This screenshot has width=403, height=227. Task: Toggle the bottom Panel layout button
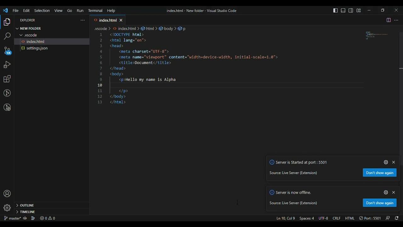click(343, 10)
